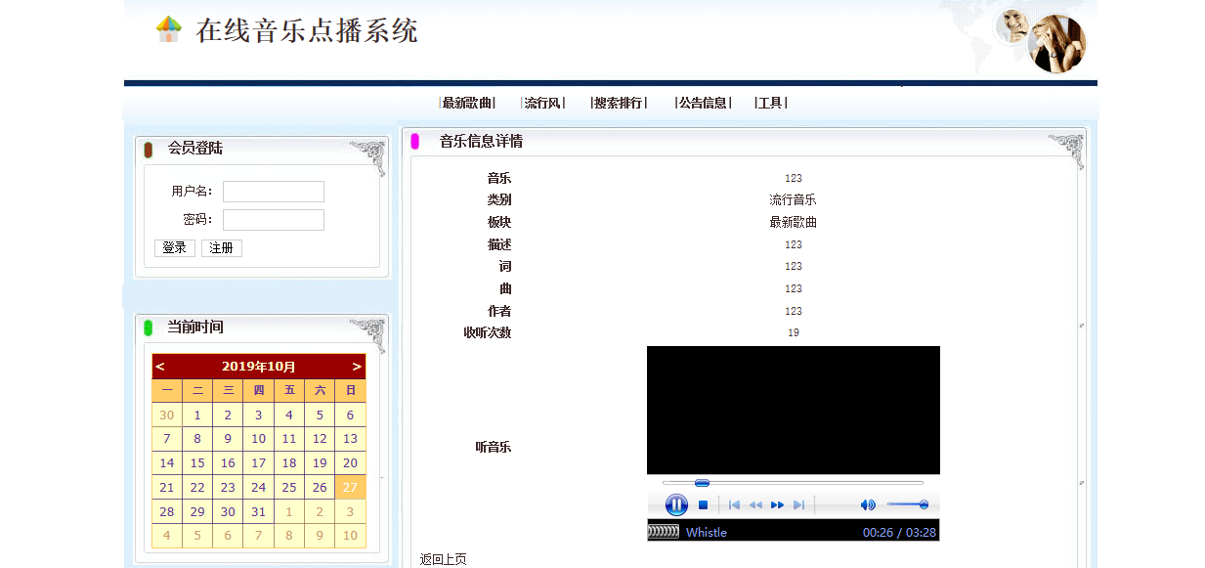Click the volume slider handle
1205x568 pixels.
click(924, 504)
